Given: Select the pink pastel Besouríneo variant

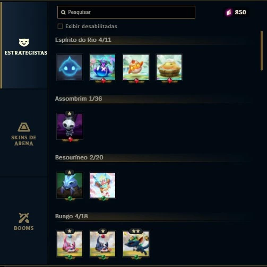Looking at the screenshot, I should 102,185.
